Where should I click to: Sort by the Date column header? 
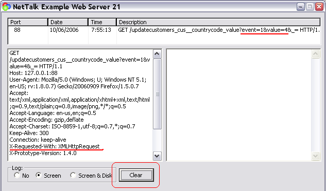click(x=68, y=22)
